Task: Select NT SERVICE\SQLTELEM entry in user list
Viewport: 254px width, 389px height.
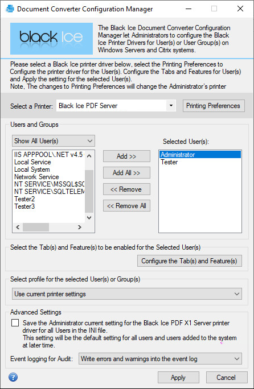Action: (49, 192)
